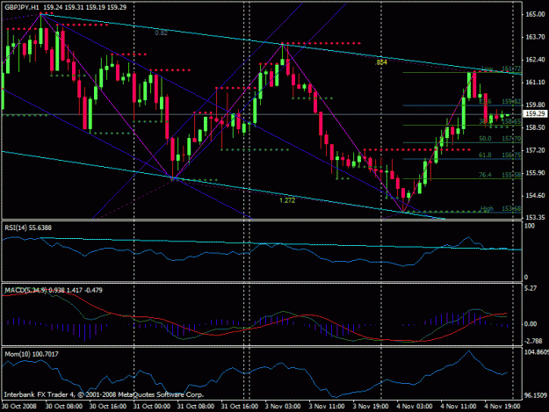Click the '3 Nov 03:00' time axis label
Image resolution: width=549 pixels, height=412 pixels.
pos(283,407)
